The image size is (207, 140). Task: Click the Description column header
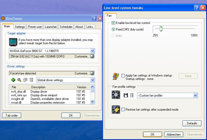[51, 87]
